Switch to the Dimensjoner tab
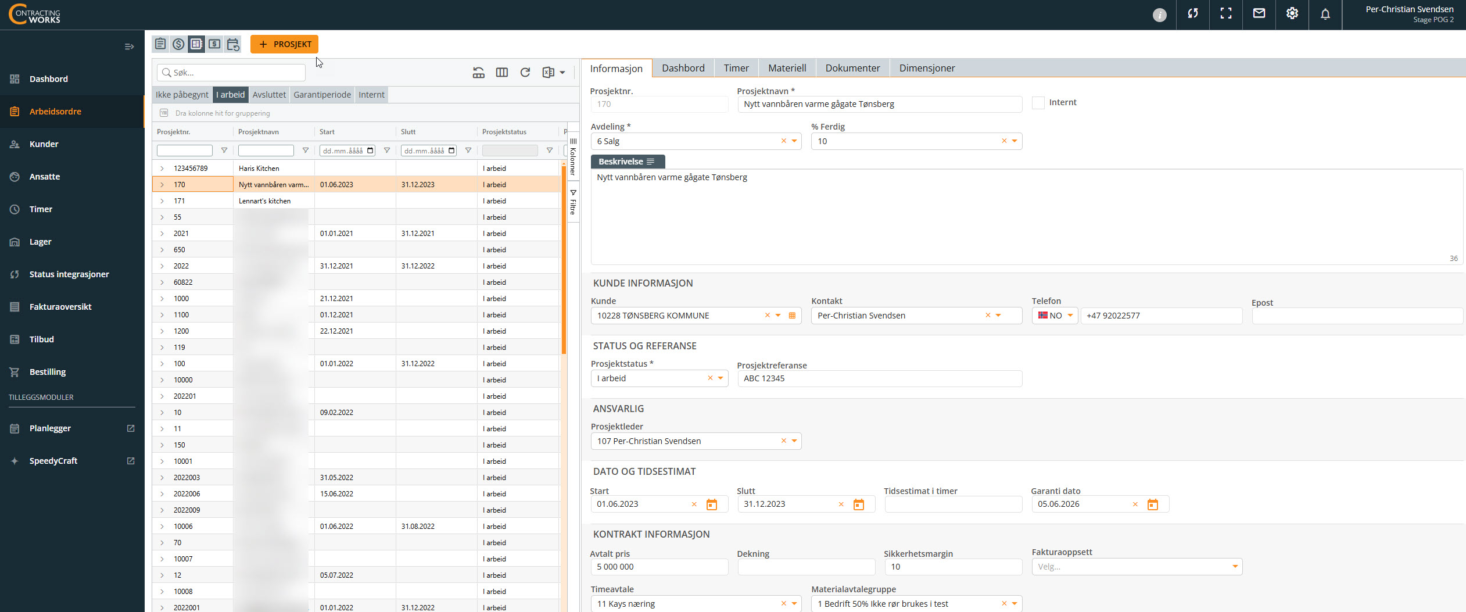 click(927, 68)
